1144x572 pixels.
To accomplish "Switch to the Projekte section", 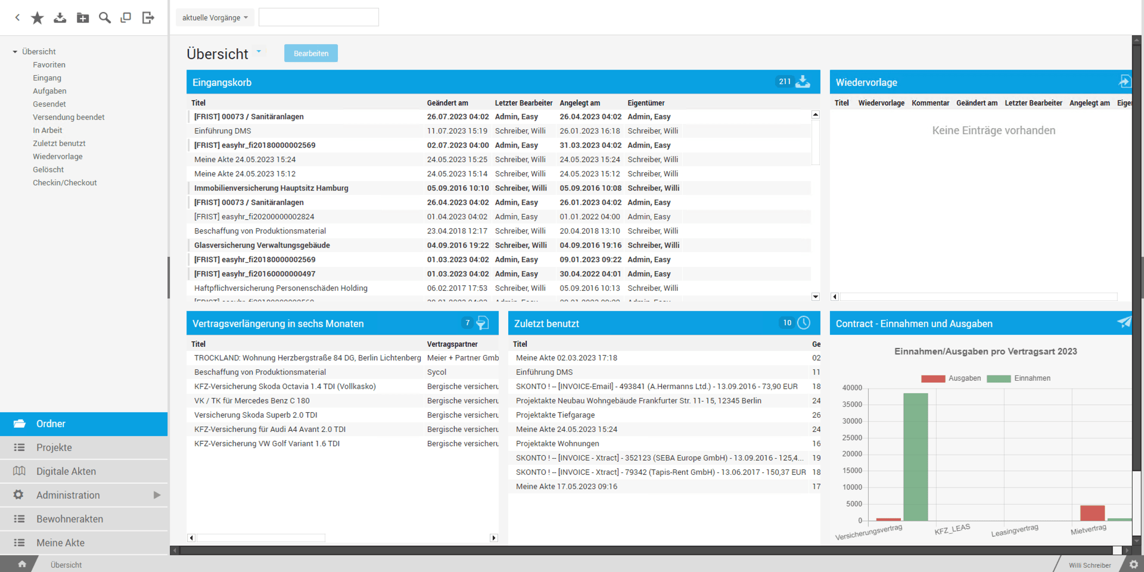I will pos(54,447).
